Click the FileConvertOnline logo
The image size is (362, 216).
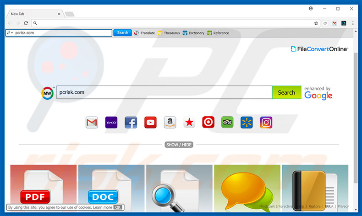tap(319, 49)
